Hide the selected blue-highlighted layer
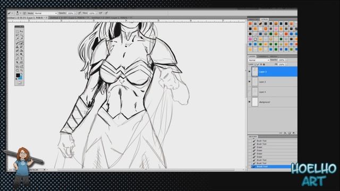The width and height of the screenshot is (340, 191). pos(249,72)
